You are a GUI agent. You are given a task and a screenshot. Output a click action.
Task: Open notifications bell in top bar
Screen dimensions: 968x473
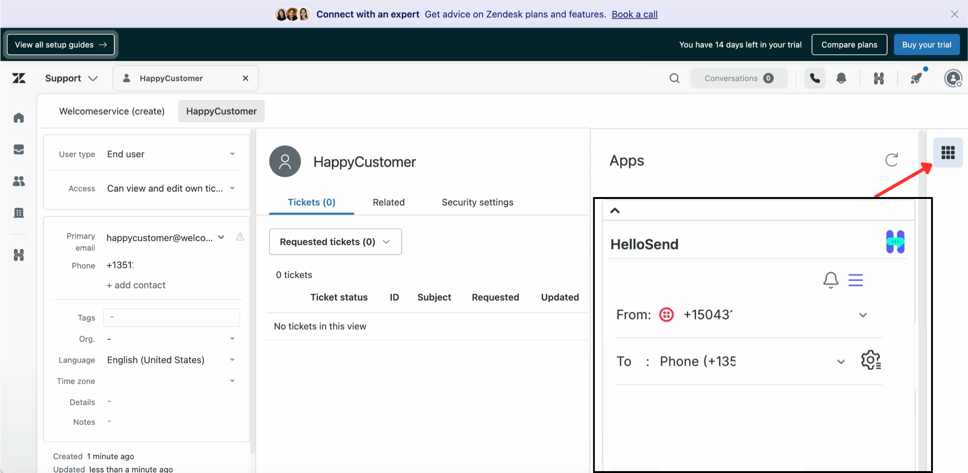[x=841, y=78]
